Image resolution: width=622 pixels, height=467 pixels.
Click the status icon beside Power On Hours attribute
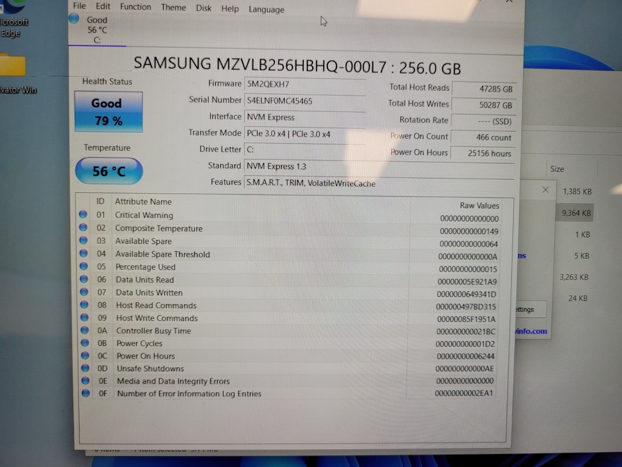tap(85, 355)
